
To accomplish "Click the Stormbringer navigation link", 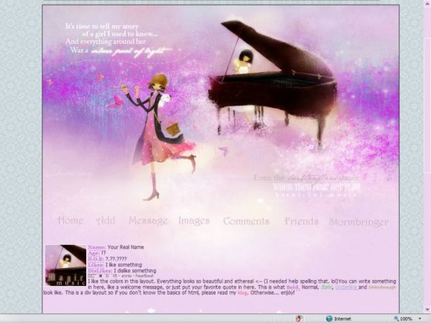I will pyautogui.click(x=358, y=222).
